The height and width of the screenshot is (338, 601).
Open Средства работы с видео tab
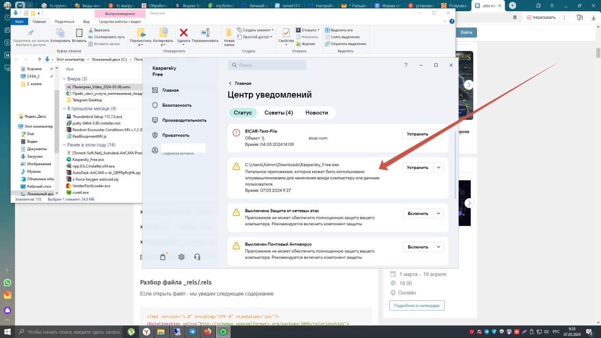[119, 22]
